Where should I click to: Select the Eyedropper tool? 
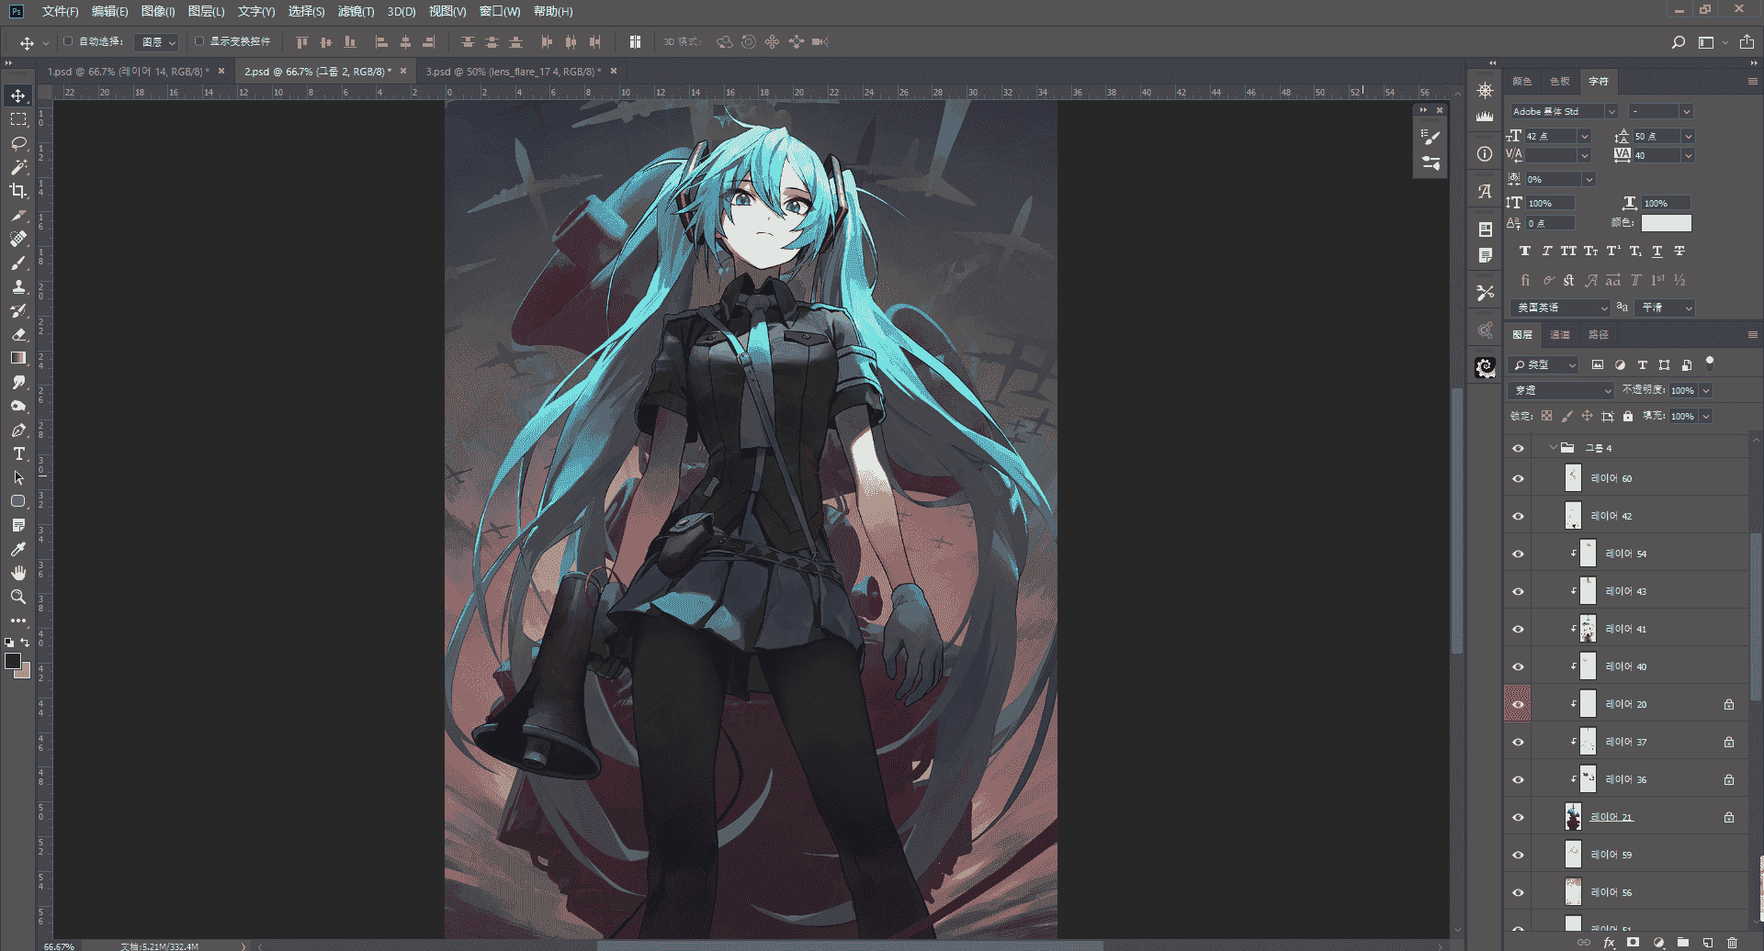pos(18,549)
